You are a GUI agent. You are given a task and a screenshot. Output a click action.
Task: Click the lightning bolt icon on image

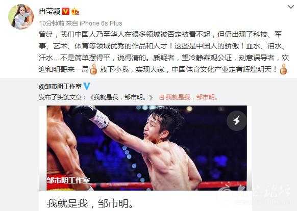[x=237, y=121]
